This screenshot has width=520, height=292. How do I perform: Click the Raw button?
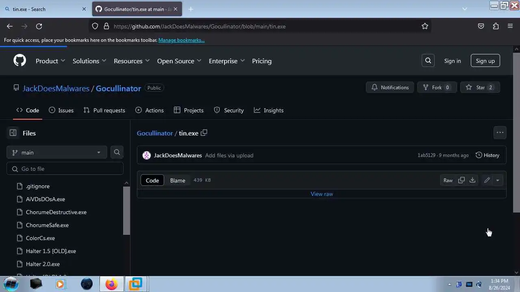coord(448,180)
